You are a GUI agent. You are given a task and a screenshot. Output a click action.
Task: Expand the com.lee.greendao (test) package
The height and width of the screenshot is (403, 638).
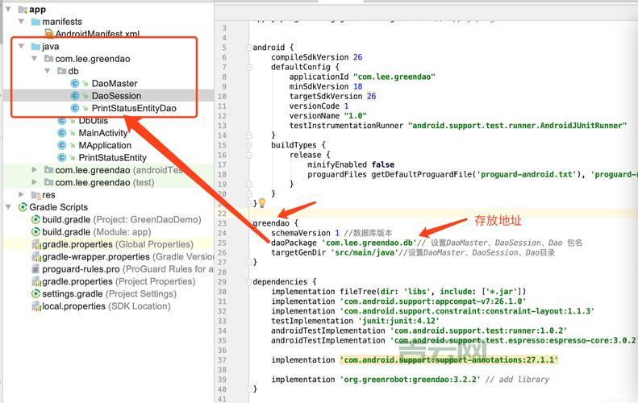(35, 182)
